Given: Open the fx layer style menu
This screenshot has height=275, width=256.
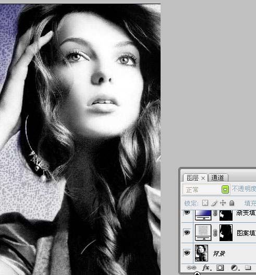Looking at the screenshot, I should pyautogui.click(x=206, y=268).
